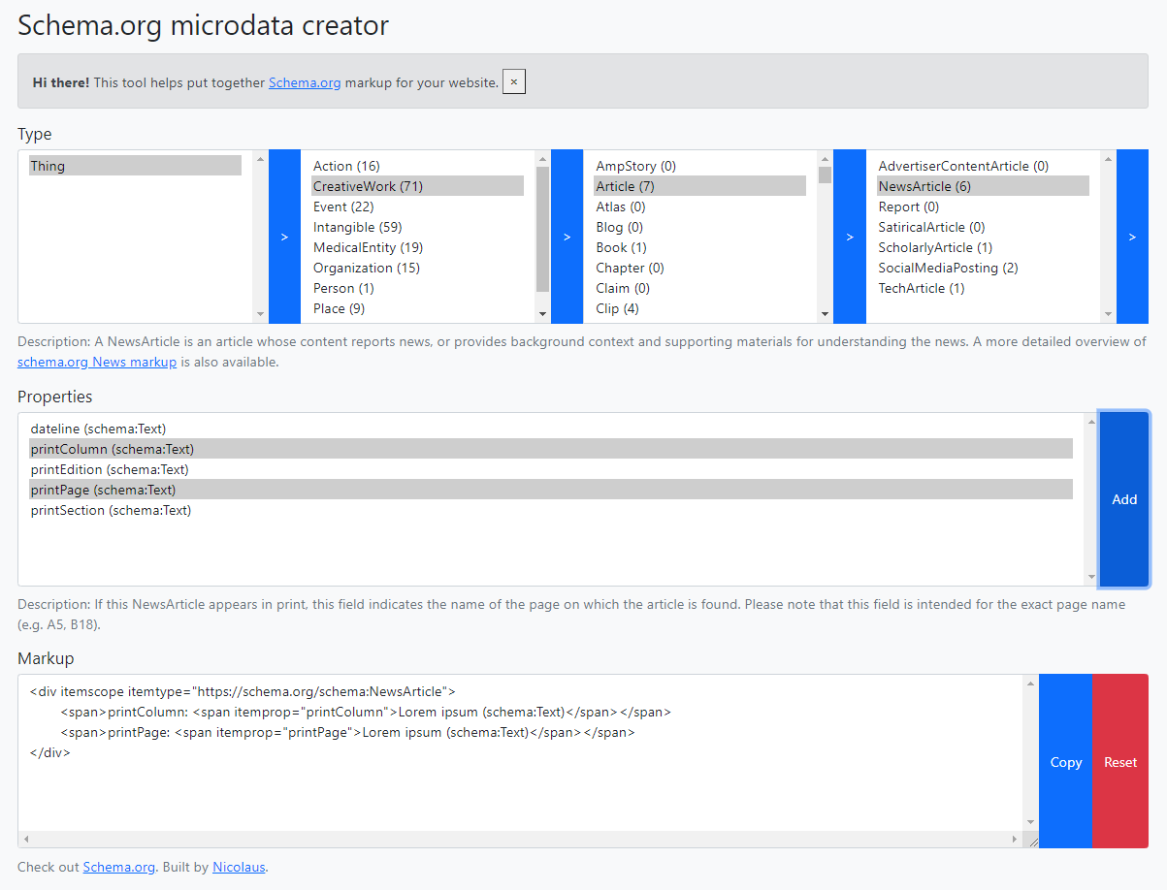This screenshot has height=890, width=1167.
Task: Open Schema.org link in the footer
Action: tap(118, 867)
